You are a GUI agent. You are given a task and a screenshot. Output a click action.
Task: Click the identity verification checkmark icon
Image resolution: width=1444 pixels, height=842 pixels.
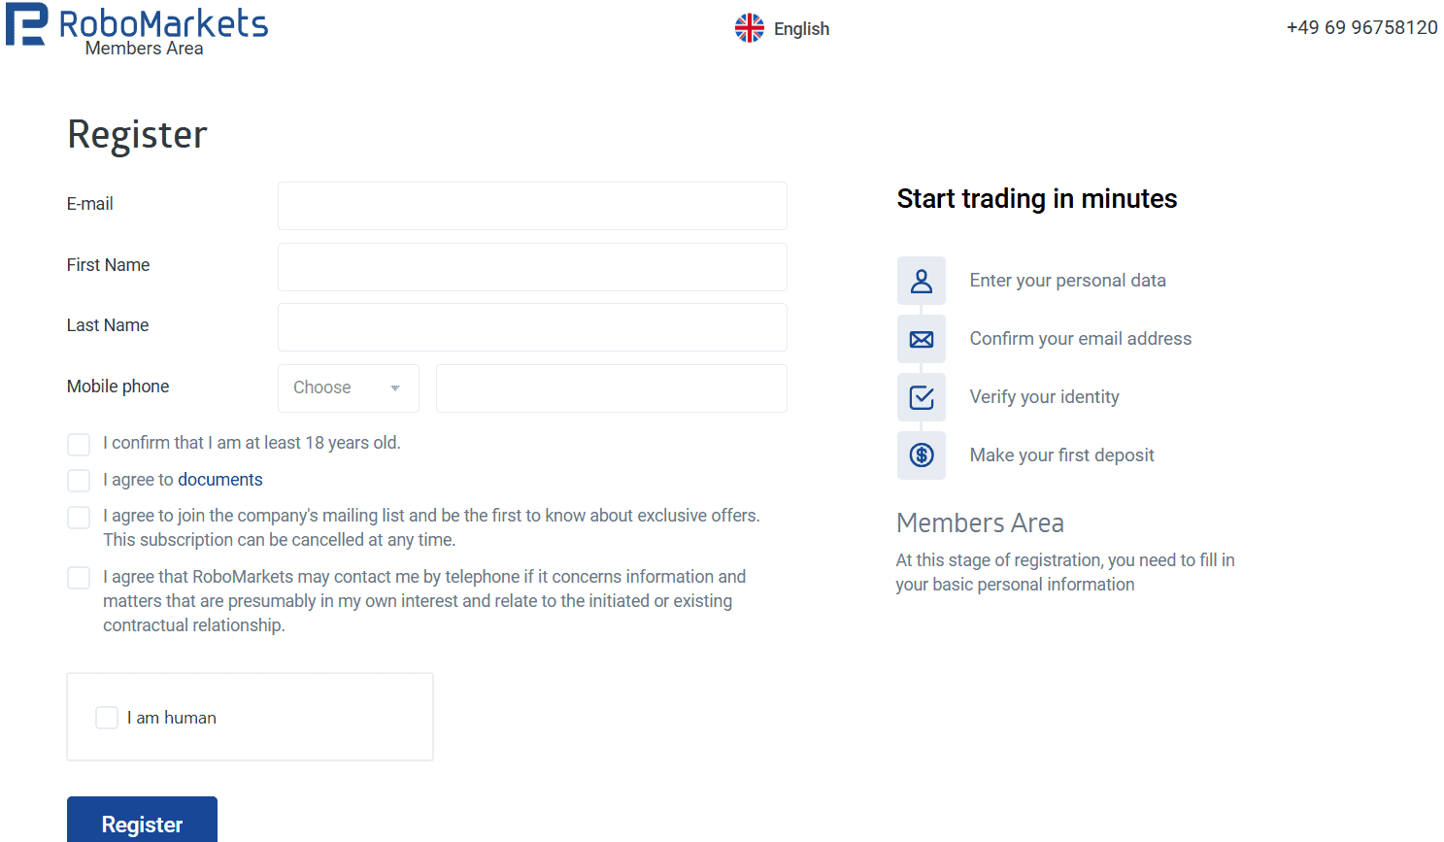pyautogui.click(x=921, y=396)
